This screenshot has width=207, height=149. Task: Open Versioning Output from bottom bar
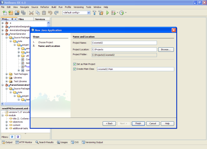[x=92, y=142]
